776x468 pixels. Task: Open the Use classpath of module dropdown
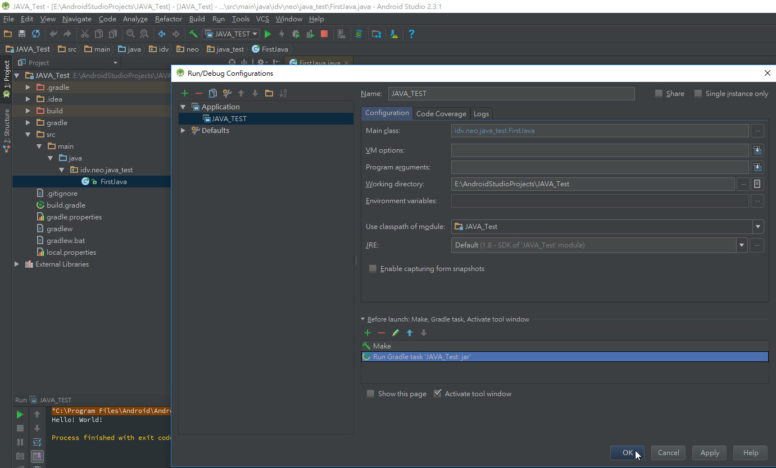[x=759, y=227]
